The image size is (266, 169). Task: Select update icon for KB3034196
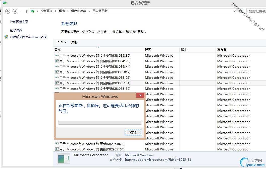(57, 61)
